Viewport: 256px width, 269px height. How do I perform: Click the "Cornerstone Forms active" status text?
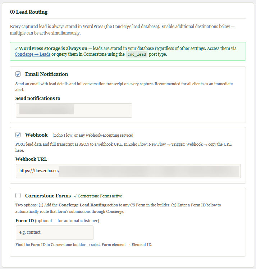[100, 196]
